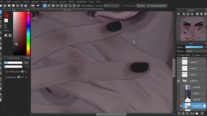Viewport: 207px width, 116px height.
Task: Open the Layer menu
Action: click(17, 2)
